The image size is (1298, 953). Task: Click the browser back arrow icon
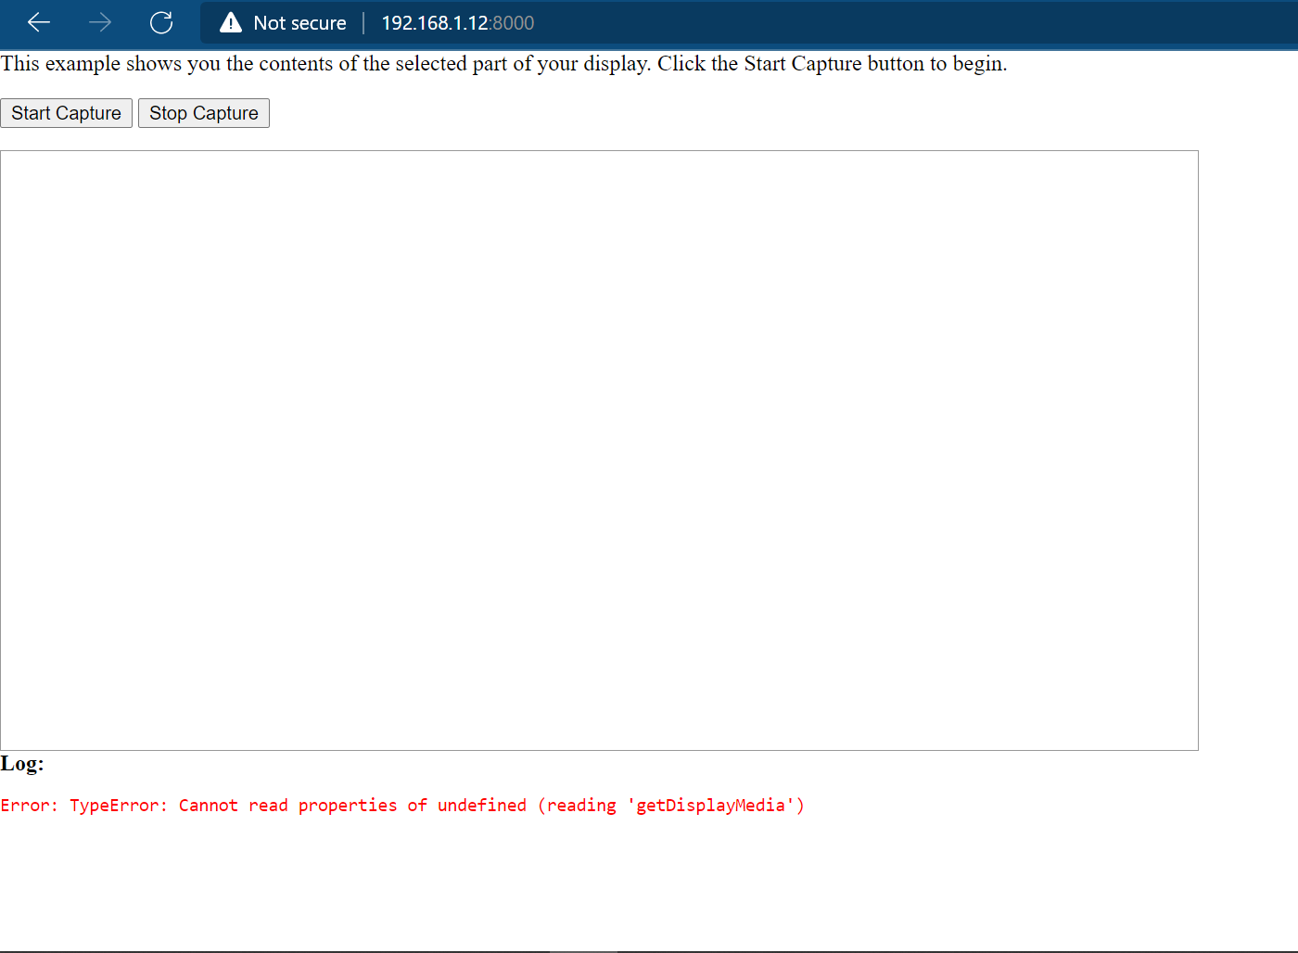[38, 22]
